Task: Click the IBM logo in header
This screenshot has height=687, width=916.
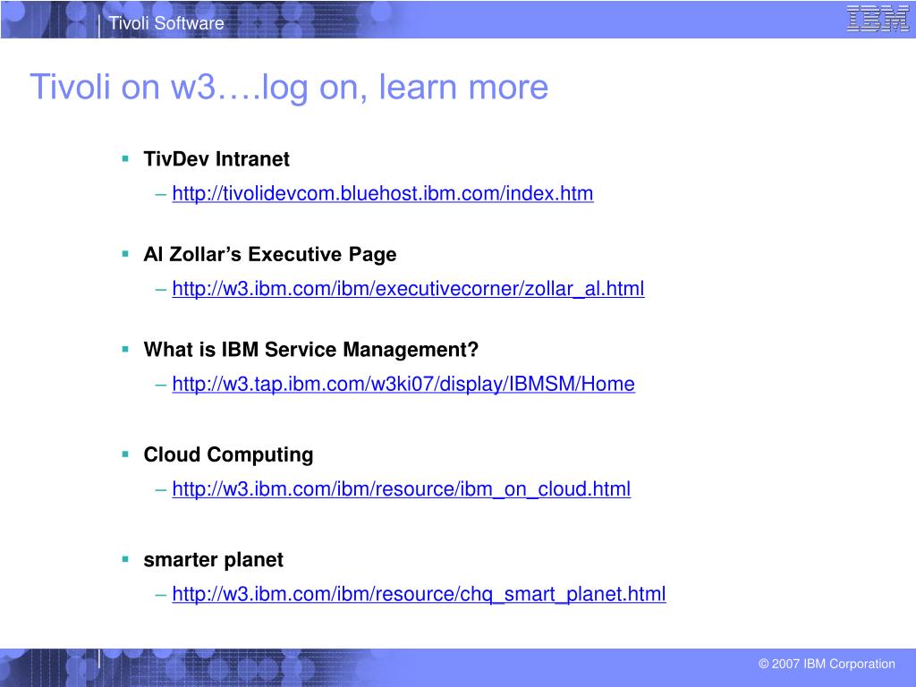Action: coord(878,19)
